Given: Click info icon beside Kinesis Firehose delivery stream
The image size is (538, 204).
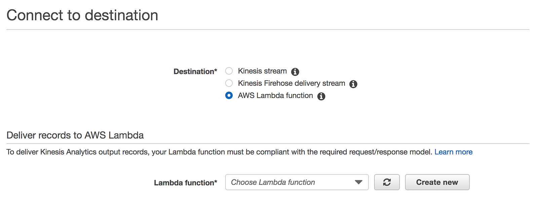Looking at the screenshot, I should tap(353, 84).
